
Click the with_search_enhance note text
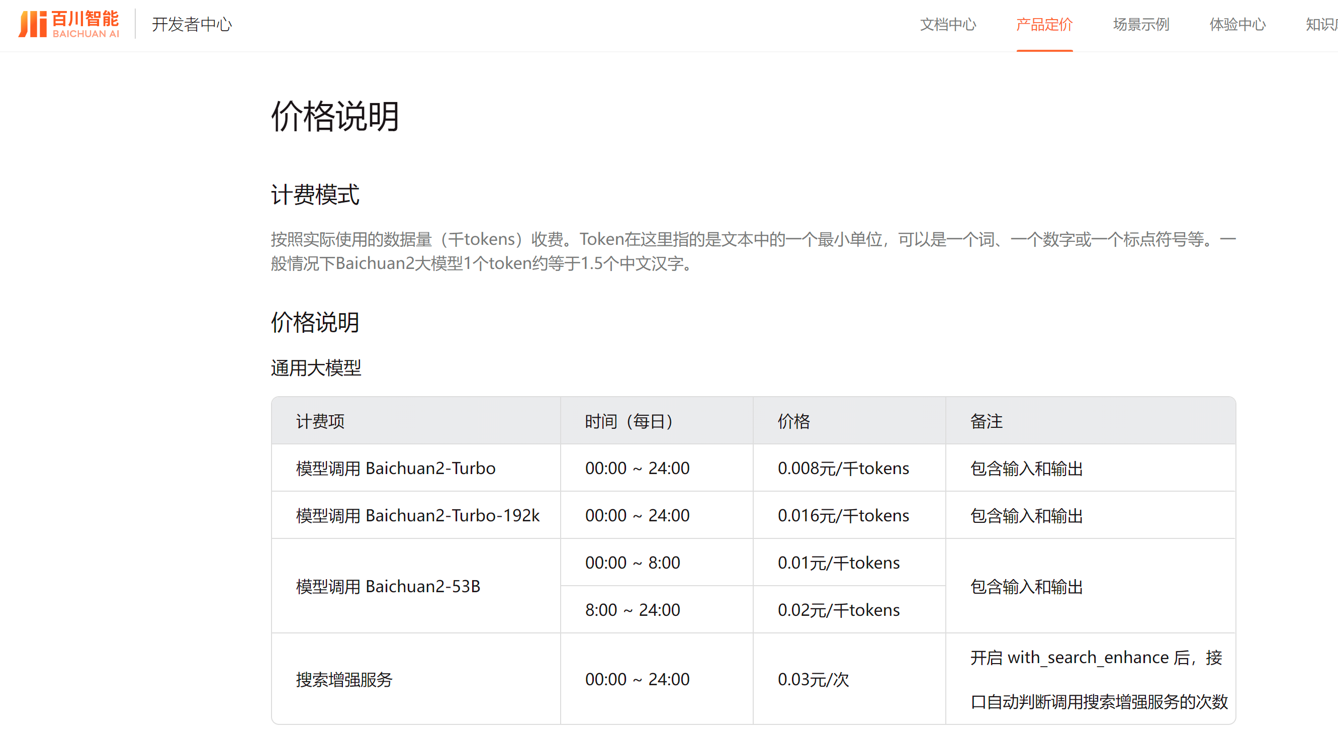click(x=1099, y=679)
